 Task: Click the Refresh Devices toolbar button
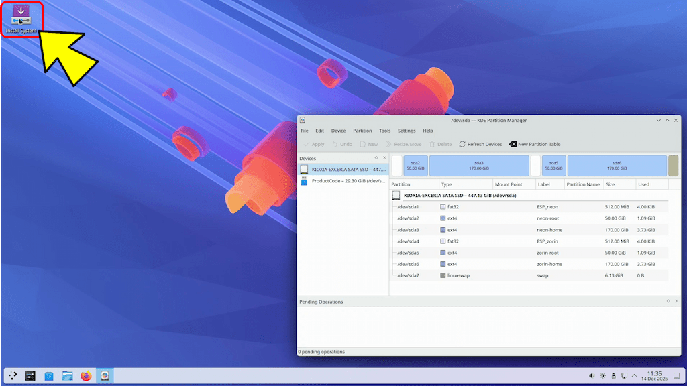click(x=480, y=144)
